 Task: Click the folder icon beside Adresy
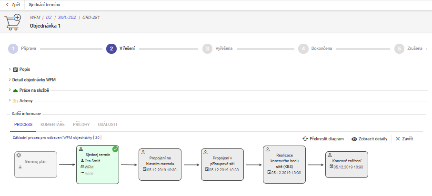point(15,101)
